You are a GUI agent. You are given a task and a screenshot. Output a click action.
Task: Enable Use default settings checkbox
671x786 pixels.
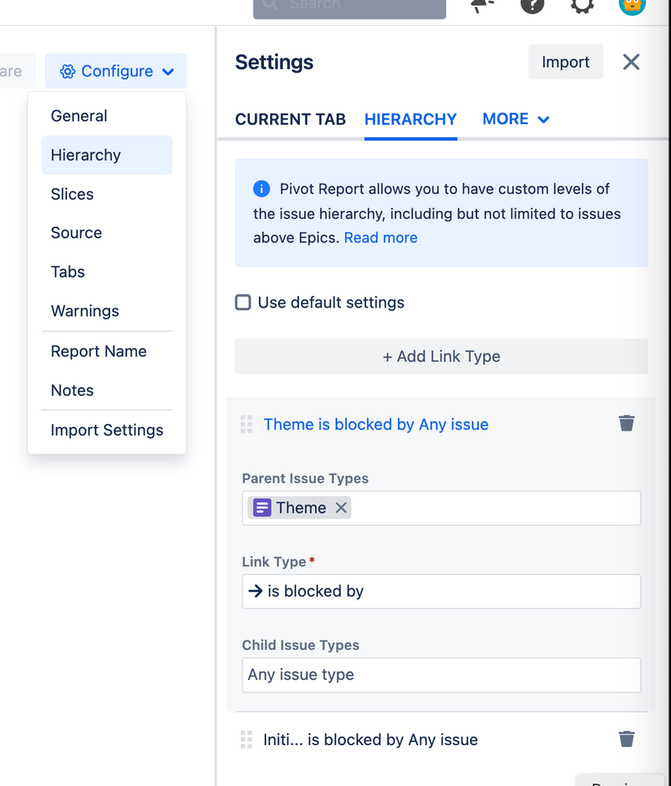[x=243, y=302]
